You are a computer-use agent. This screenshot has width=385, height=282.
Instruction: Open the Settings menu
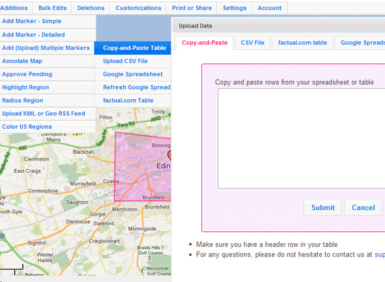(x=234, y=8)
